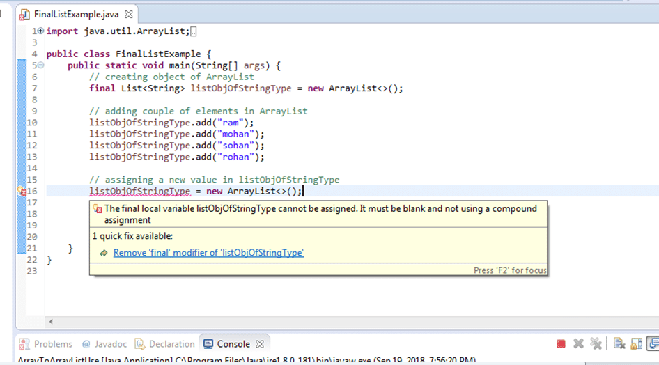Open the Javadoc tab
The width and height of the screenshot is (659, 365).
104,344
